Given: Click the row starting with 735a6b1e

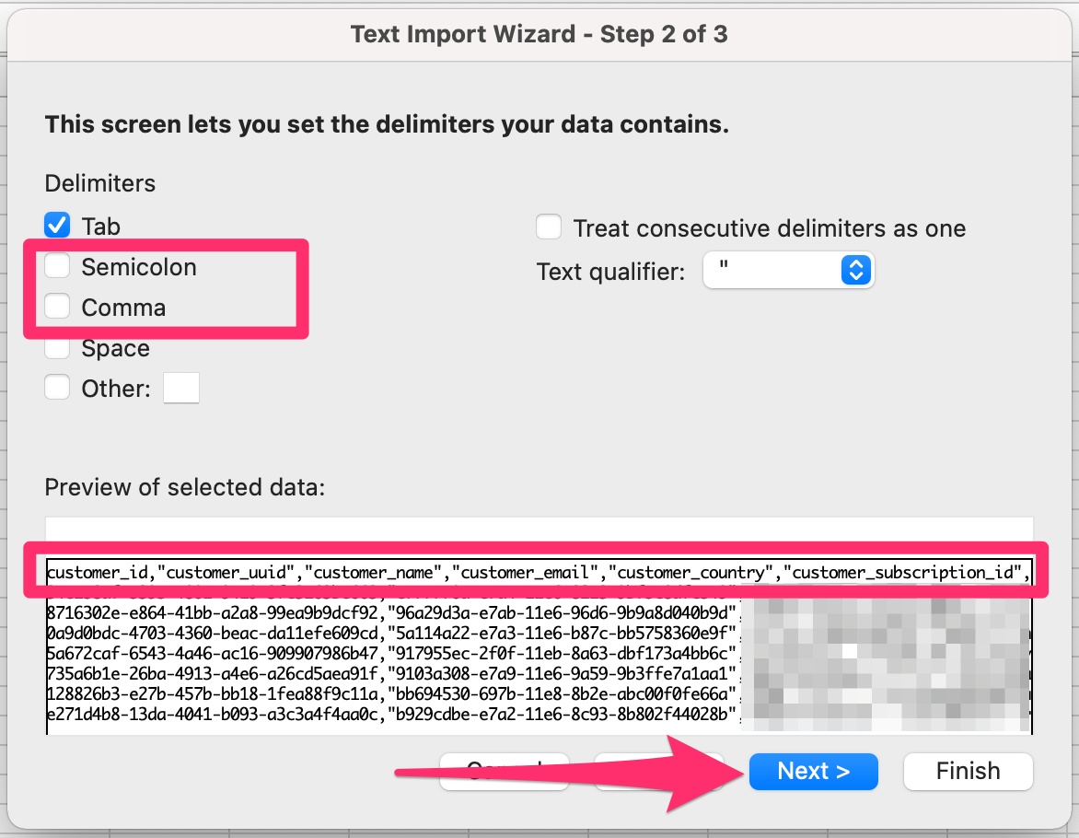Looking at the screenshot, I should (x=368, y=673).
